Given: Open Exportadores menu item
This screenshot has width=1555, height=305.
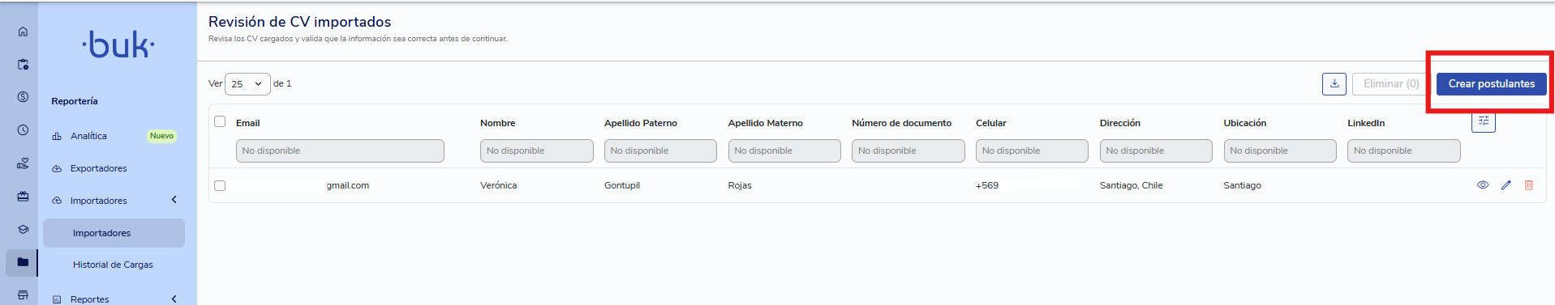Looking at the screenshot, I should point(98,168).
